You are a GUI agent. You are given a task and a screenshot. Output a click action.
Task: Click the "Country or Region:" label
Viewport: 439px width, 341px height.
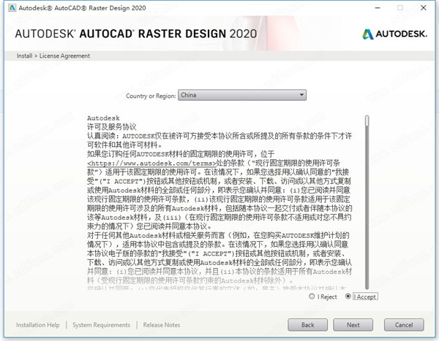click(151, 96)
